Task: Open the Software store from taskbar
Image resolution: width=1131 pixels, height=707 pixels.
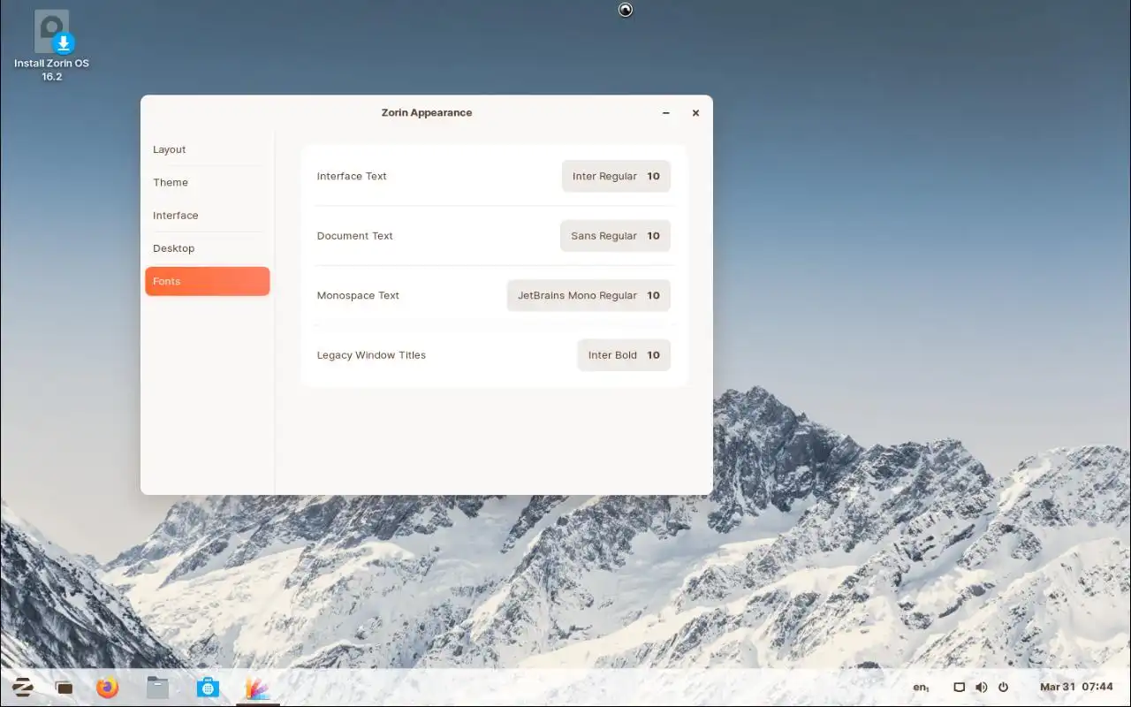Action: click(208, 687)
